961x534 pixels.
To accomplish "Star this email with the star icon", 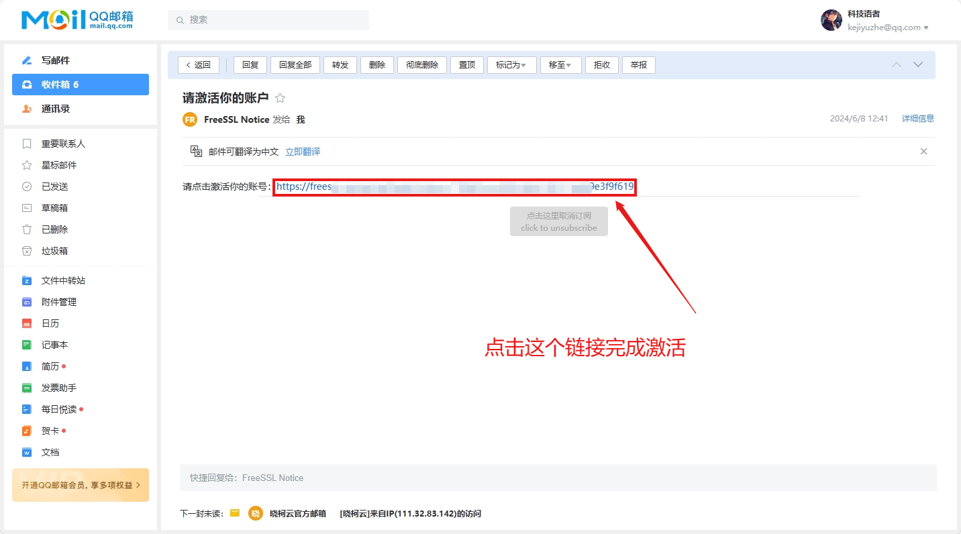I will pos(281,98).
